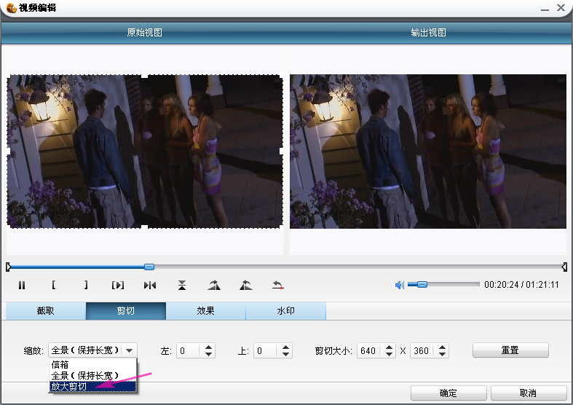The width and height of the screenshot is (573, 405).
Task: Select 信箱 from zoom list
Action: click(x=92, y=364)
